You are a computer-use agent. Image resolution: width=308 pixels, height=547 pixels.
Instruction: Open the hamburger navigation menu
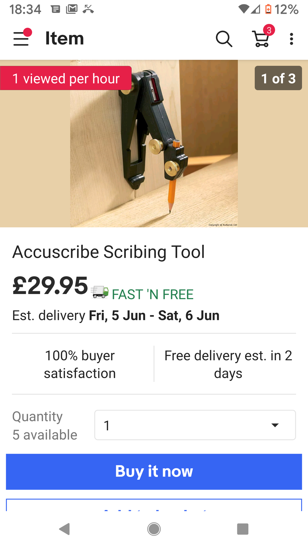(21, 38)
